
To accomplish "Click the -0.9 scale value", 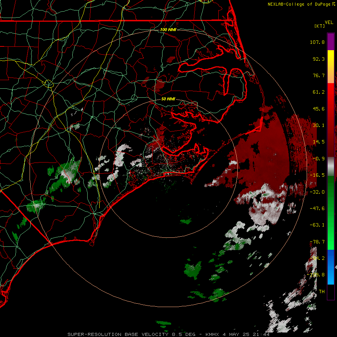I will [x=319, y=159].
